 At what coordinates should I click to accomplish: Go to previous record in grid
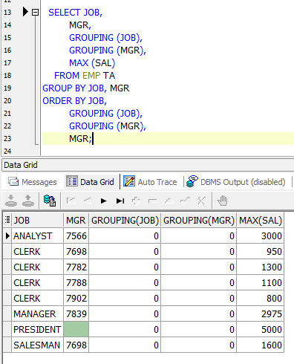point(88,201)
